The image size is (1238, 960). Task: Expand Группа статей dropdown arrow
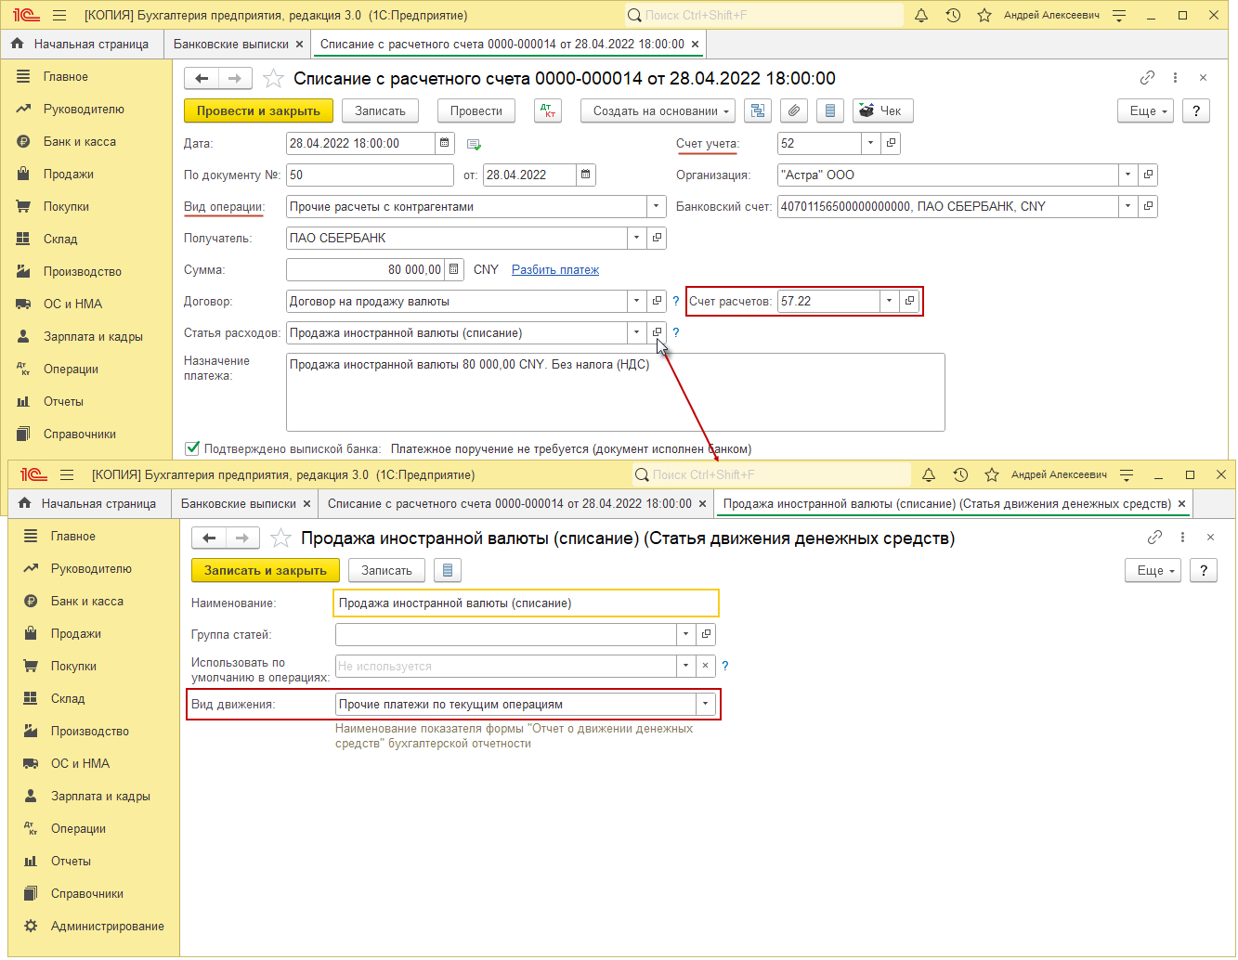[685, 634]
